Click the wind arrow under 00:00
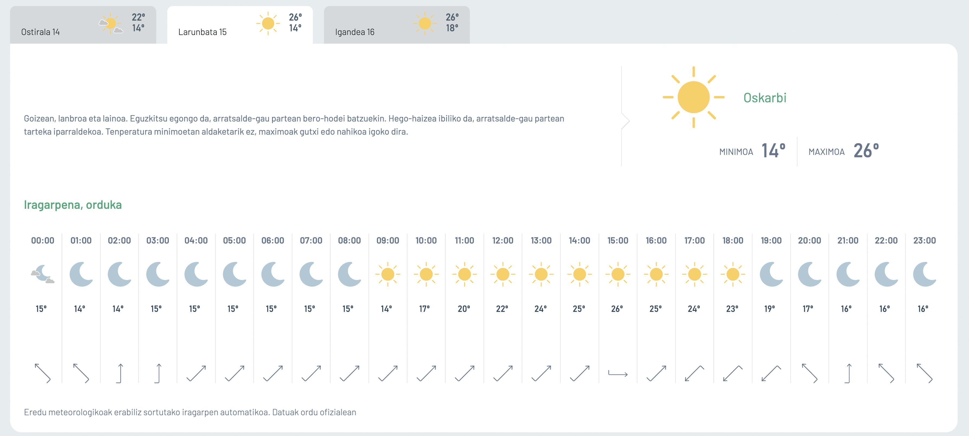This screenshot has height=436, width=969. click(x=43, y=373)
